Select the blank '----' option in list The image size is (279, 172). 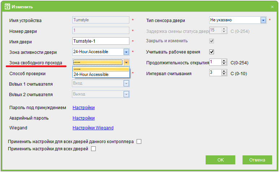(101, 69)
